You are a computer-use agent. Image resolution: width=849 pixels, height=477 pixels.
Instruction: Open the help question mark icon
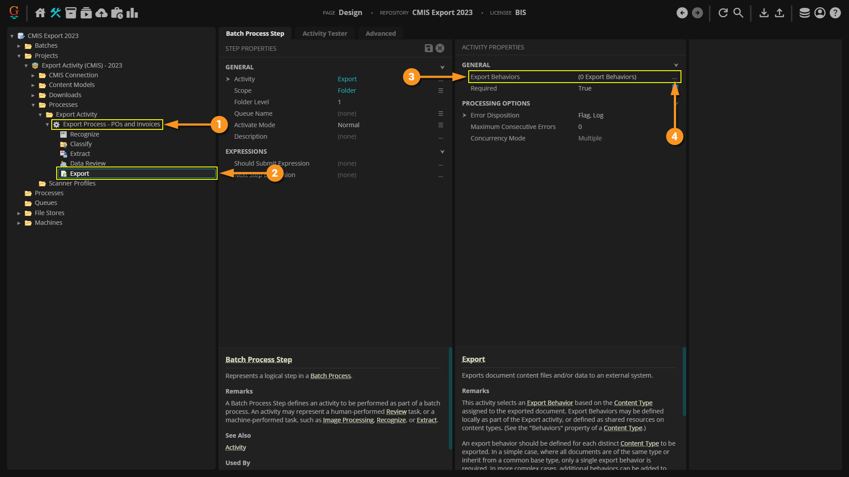(x=835, y=13)
